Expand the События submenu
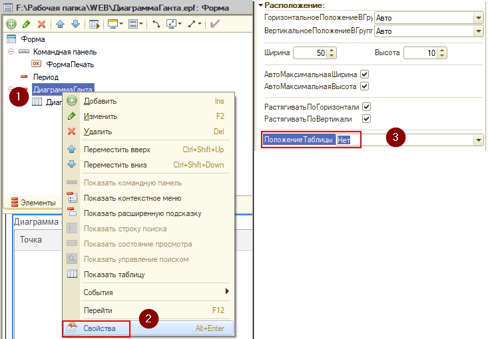 (148, 292)
